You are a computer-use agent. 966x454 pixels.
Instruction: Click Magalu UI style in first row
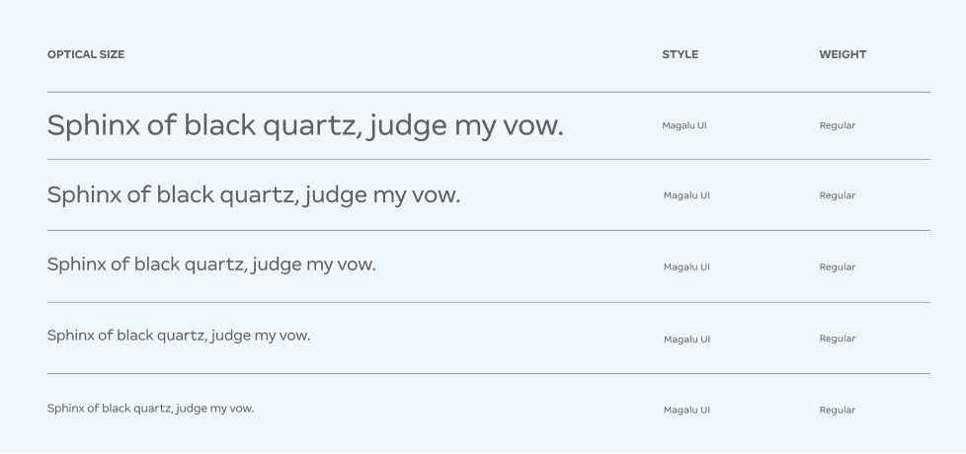click(684, 126)
